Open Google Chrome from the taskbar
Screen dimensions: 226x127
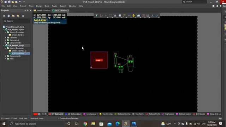pyautogui.click(x=85, y=124)
